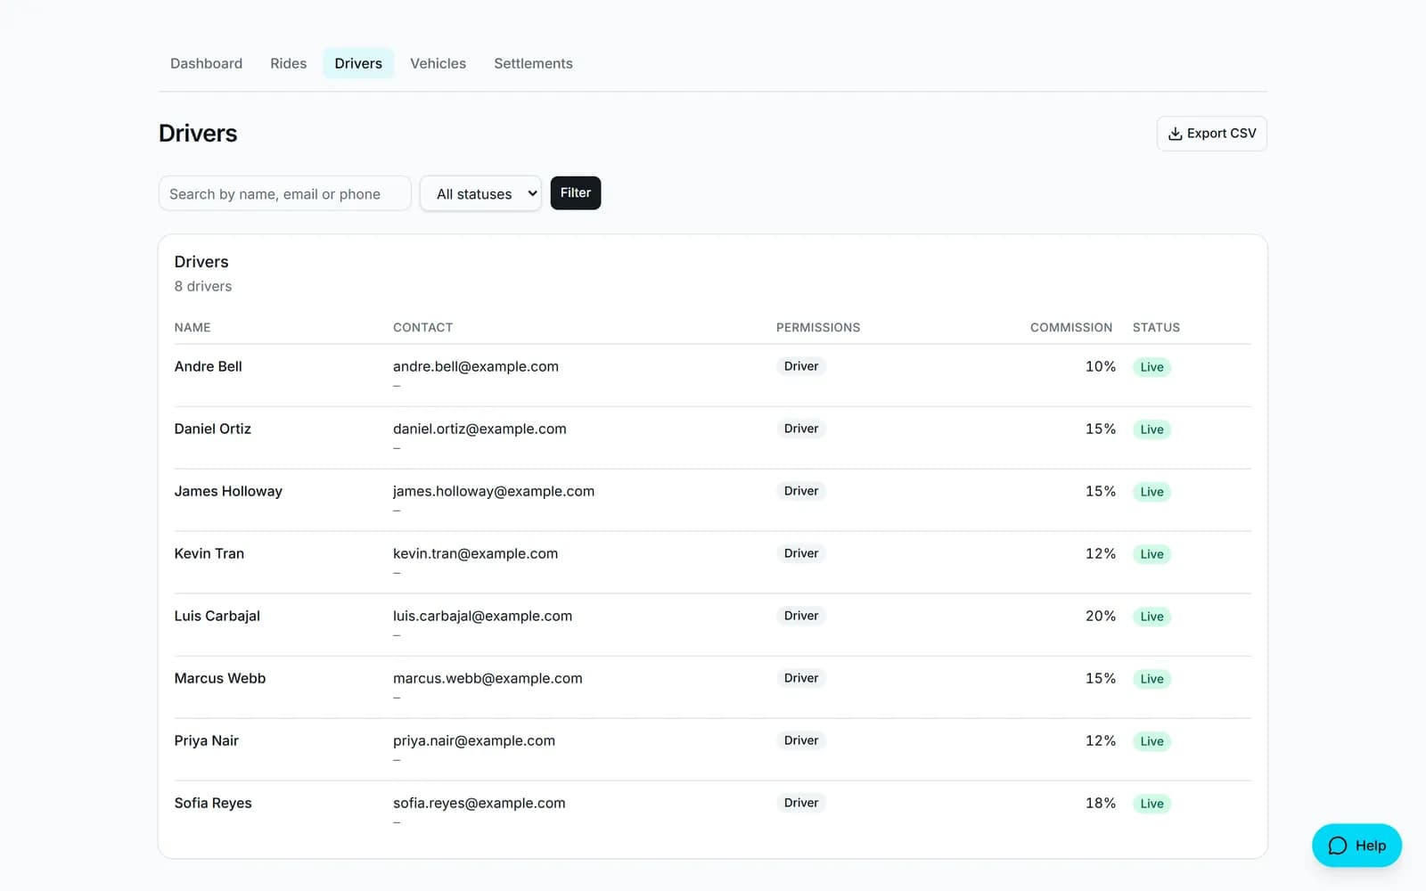
Task: Click the 15% commission for Daniel Ortiz
Action: [x=1101, y=429]
